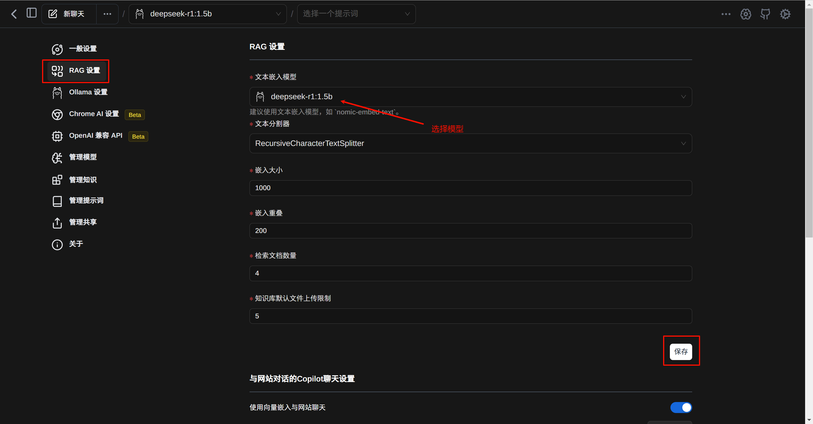Open the model settings cog icon
This screenshot has height=424, width=813.
746,14
